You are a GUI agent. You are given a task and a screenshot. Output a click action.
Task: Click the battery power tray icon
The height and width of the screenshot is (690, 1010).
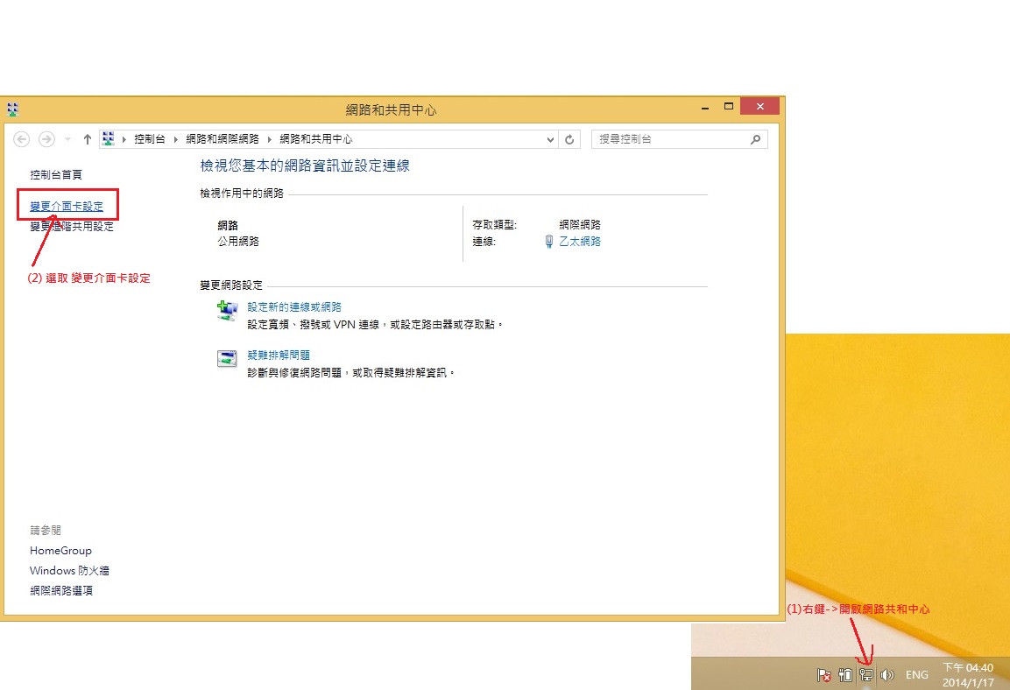845,674
